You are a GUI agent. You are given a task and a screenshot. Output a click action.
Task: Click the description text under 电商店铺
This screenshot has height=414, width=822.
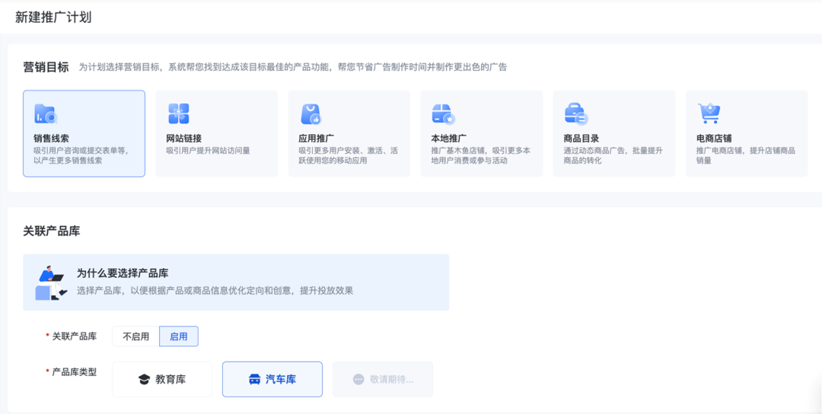point(746,156)
